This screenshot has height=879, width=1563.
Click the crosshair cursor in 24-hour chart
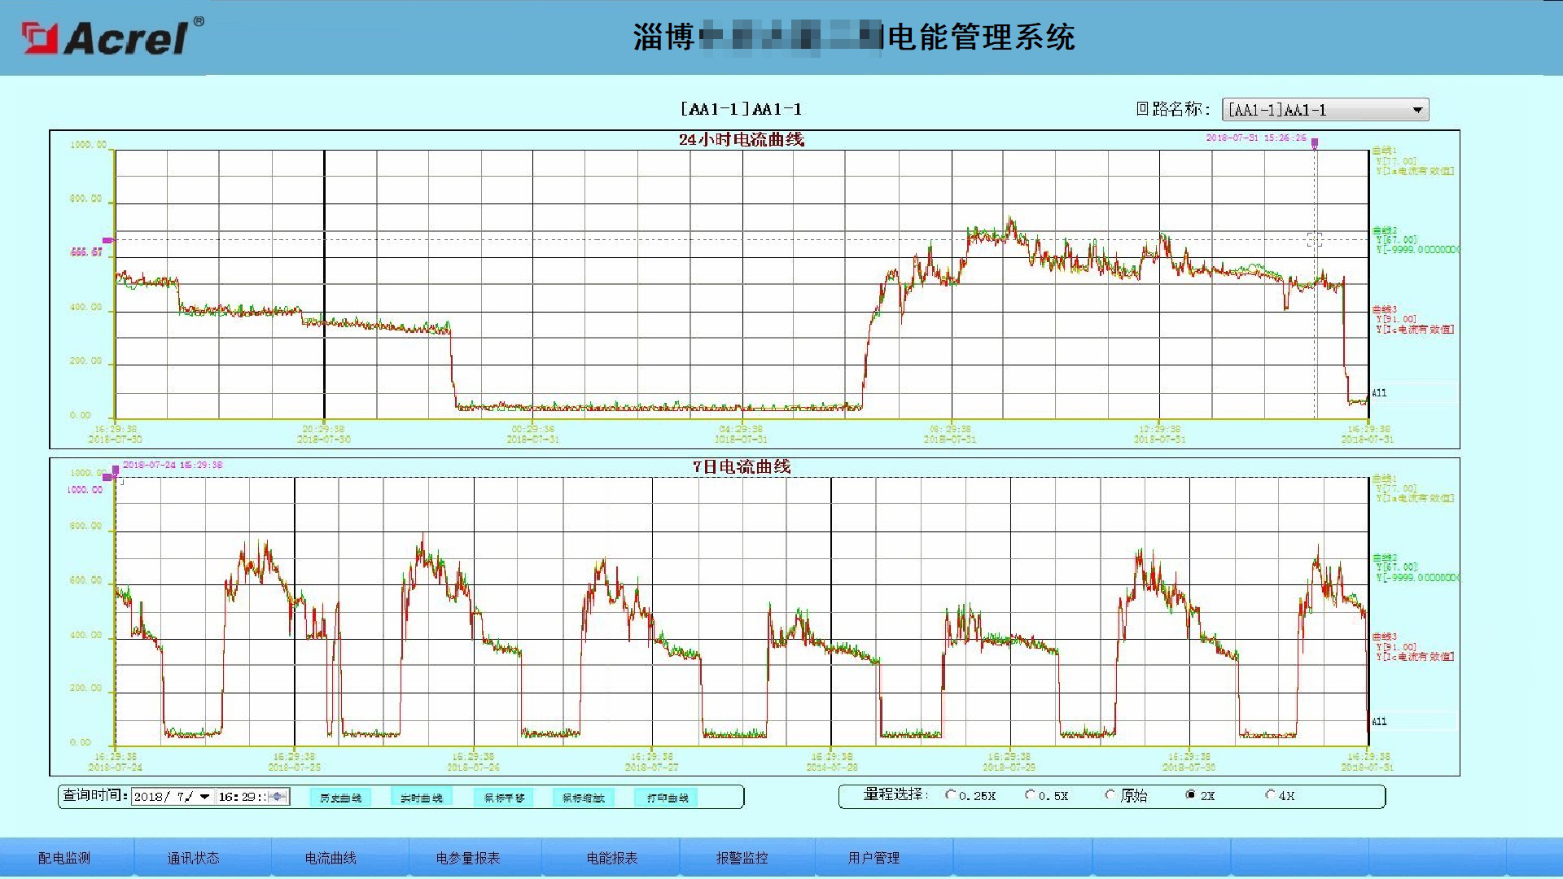click(1314, 239)
